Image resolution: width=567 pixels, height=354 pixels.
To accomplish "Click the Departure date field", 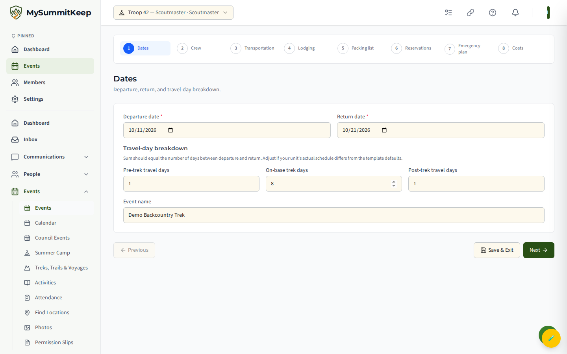I will [x=227, y=130].
